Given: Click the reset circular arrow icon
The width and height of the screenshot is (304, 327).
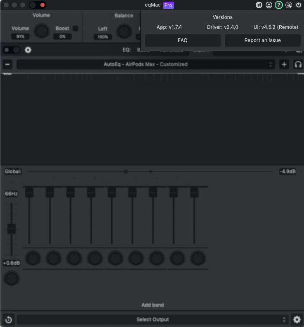Looking at the screenshot, I should coord(9,320).
